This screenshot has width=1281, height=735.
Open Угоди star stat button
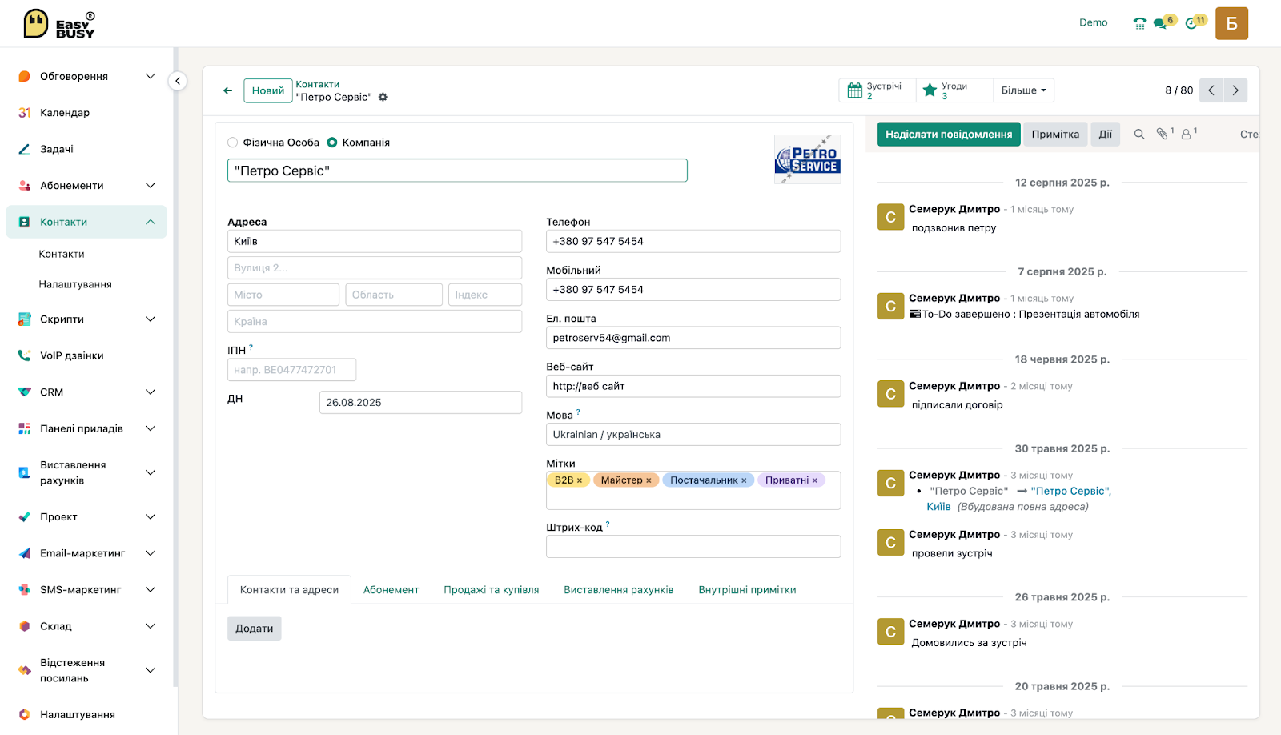pos(954,90)
